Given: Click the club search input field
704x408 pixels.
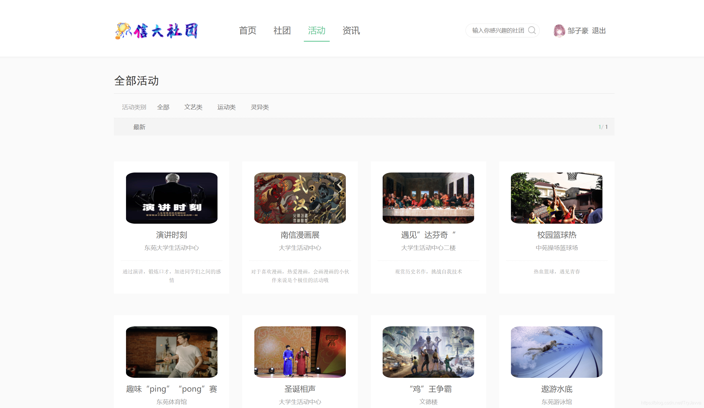Looking at the screenshot, I should point(498,30).
